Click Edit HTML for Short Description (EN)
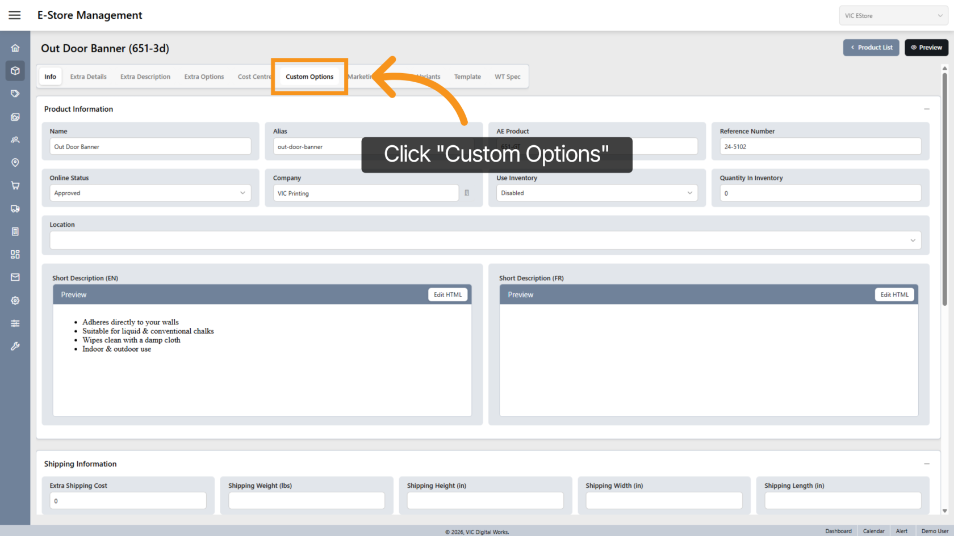 [447, 295]
